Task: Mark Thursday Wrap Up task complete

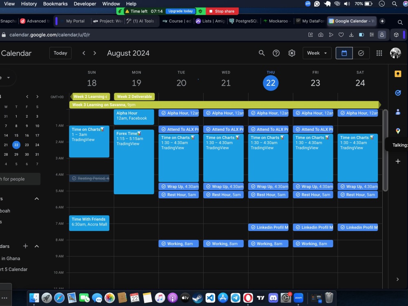Action: tap(253, 186)
